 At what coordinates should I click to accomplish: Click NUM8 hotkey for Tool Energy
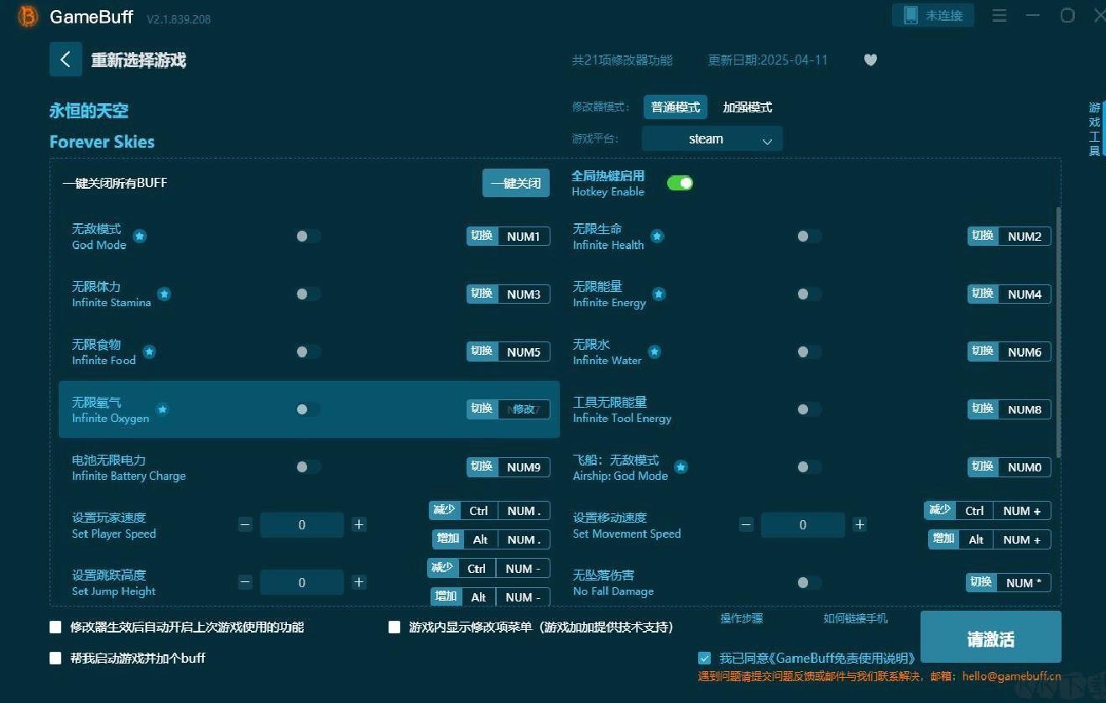pos(1025,409)
